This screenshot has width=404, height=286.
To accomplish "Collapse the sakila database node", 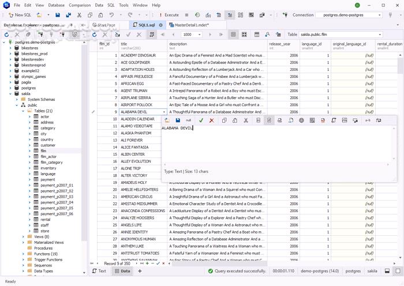I will 10,94.
